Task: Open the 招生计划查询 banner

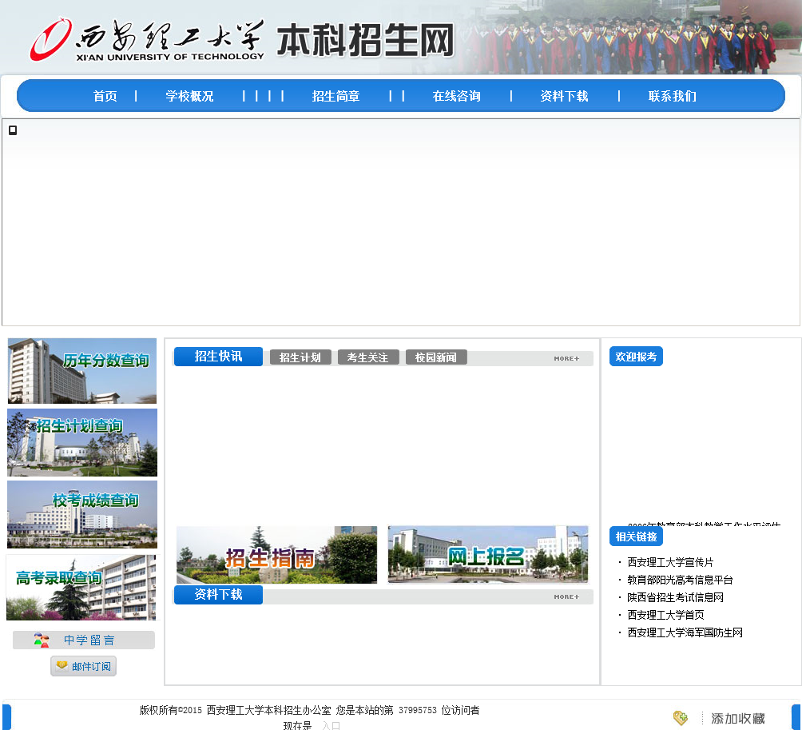Action: (x=82, y=442)
